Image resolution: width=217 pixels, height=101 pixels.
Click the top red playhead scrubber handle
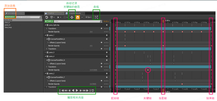163,21
